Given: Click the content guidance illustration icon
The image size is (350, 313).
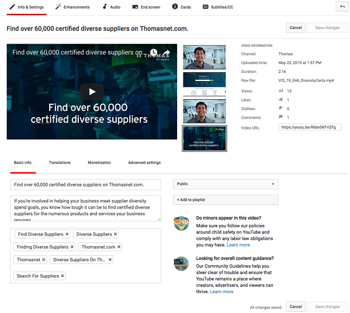Looking at the screenshot, I should tap(181, 263).
